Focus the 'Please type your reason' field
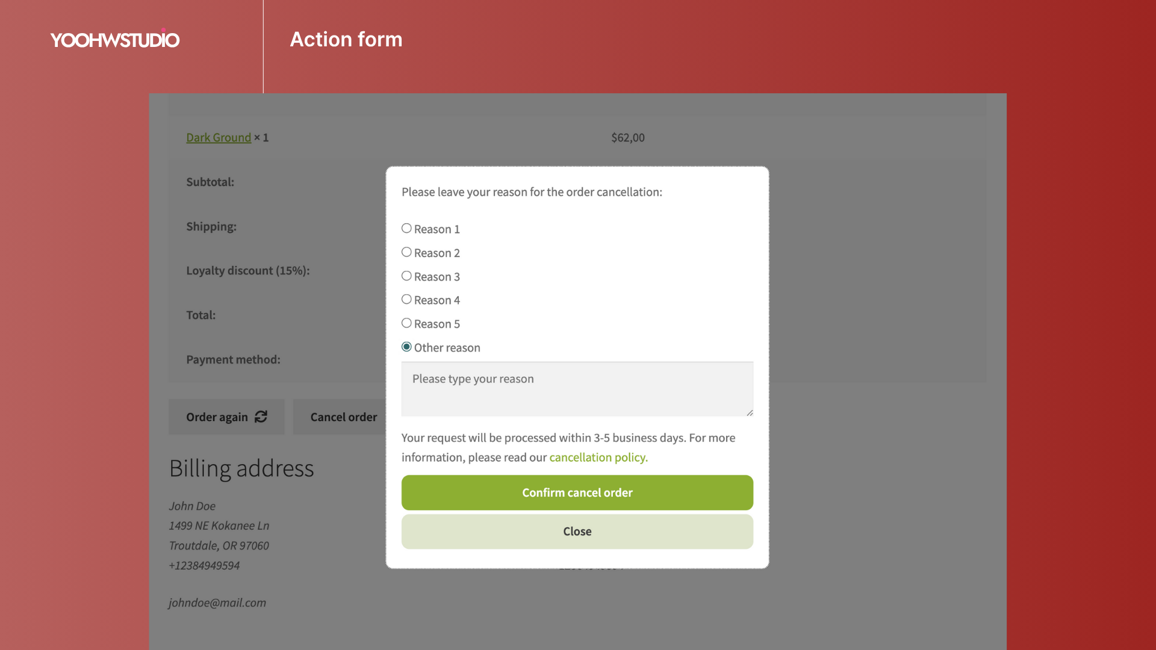 576,389
